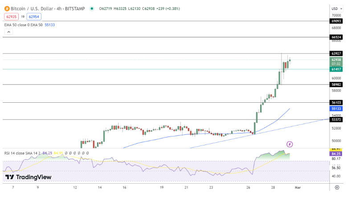Click the purple RSI 84.25 axis label
This screenshot has width=351, height=197.
336,153
